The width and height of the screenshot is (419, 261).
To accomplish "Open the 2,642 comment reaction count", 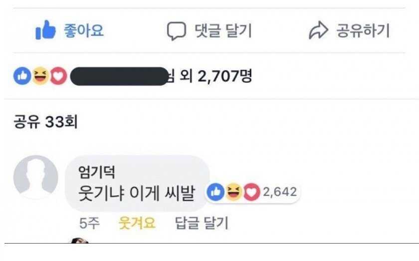I will [x=279, y=192].
